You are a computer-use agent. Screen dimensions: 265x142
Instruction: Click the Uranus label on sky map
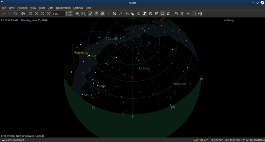tap(144, 69)
